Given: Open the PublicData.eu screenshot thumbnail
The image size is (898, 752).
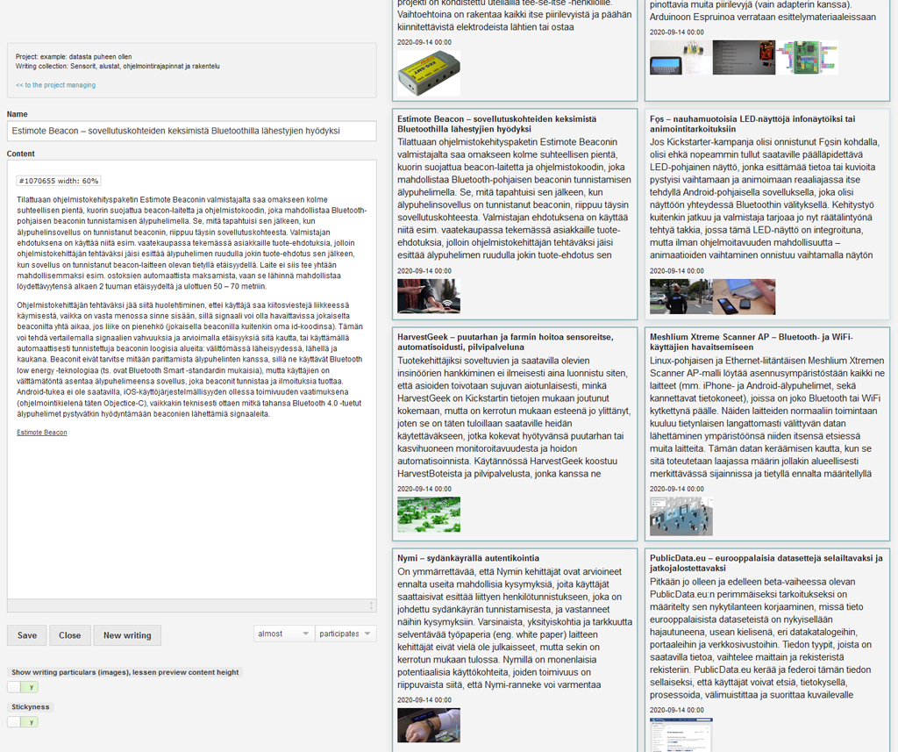Looking at the screenshot, I should [x=681, y=734].
